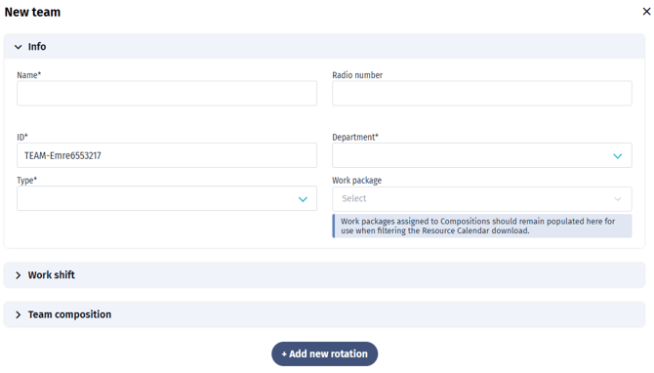Click the Radio number label
Image resolution: width=654 pixels, height=373 pixels.
[357, 75]
